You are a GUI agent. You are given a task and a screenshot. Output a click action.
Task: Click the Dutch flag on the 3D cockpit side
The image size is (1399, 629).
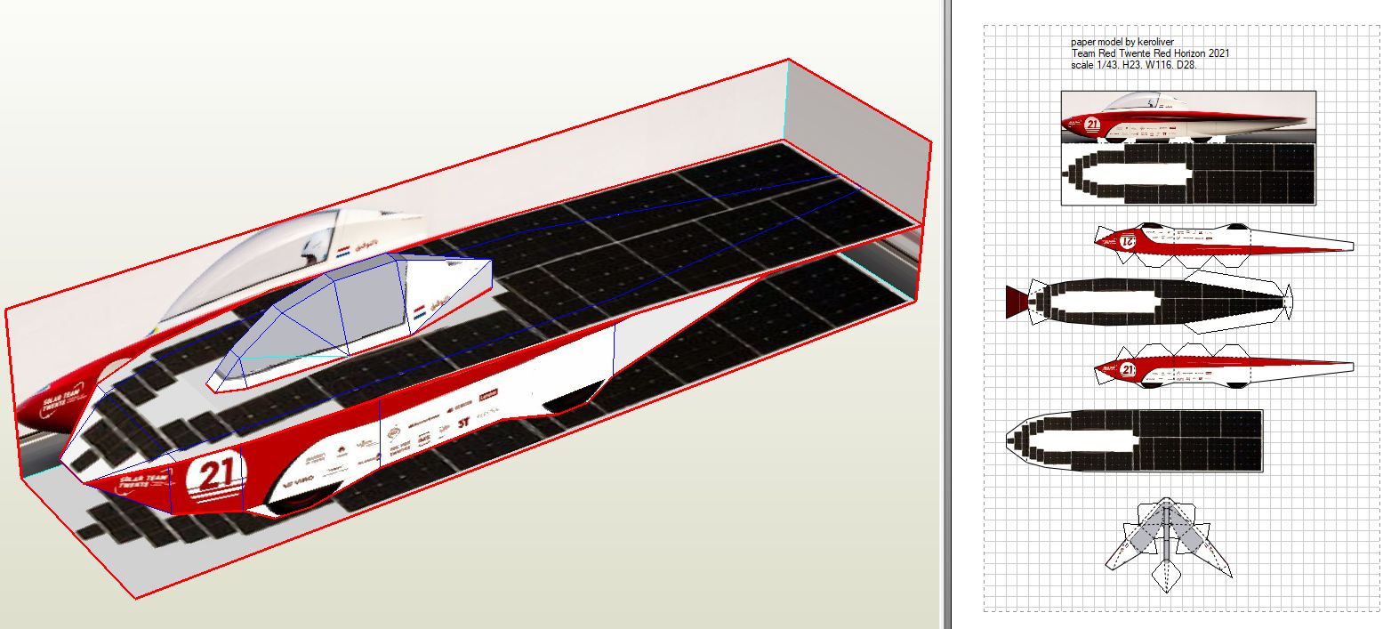[421, 313]
